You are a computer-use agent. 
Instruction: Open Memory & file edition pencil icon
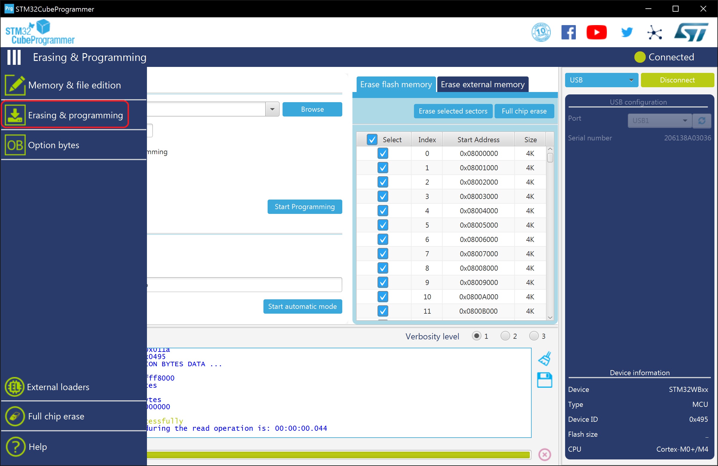pyautogui.click(x=15, y=85)
